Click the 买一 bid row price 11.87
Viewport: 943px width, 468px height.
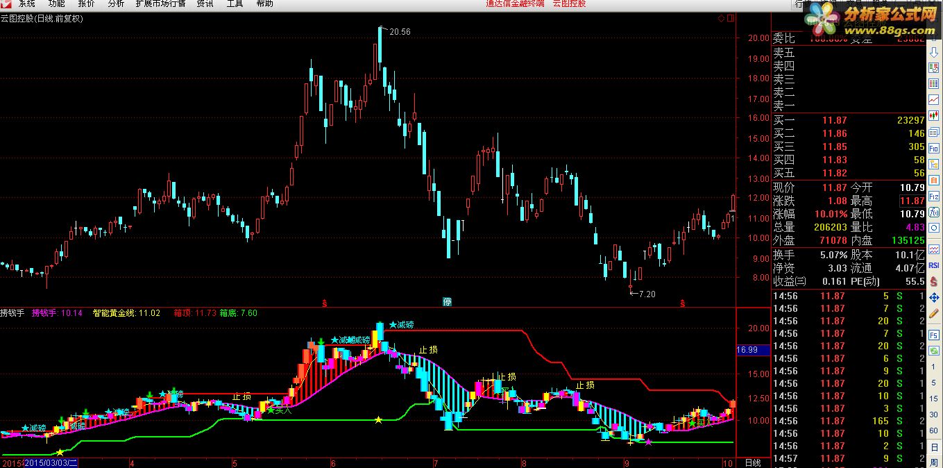pos(835,120)
